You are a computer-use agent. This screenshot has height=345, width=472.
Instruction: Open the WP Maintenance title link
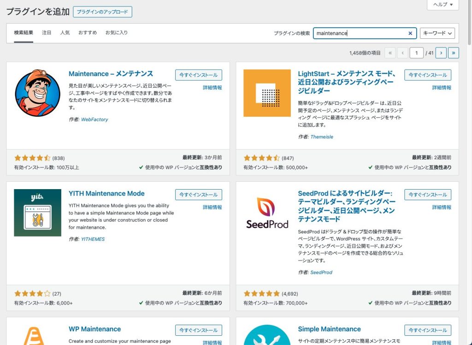tap(95, 329)
